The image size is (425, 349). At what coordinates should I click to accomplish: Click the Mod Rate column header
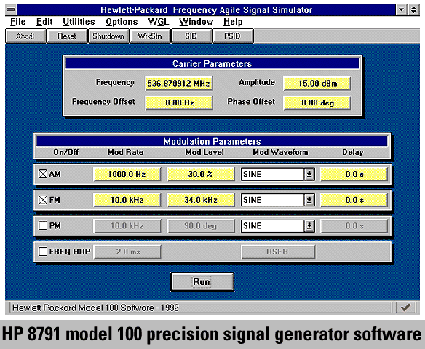click(125, 152)
